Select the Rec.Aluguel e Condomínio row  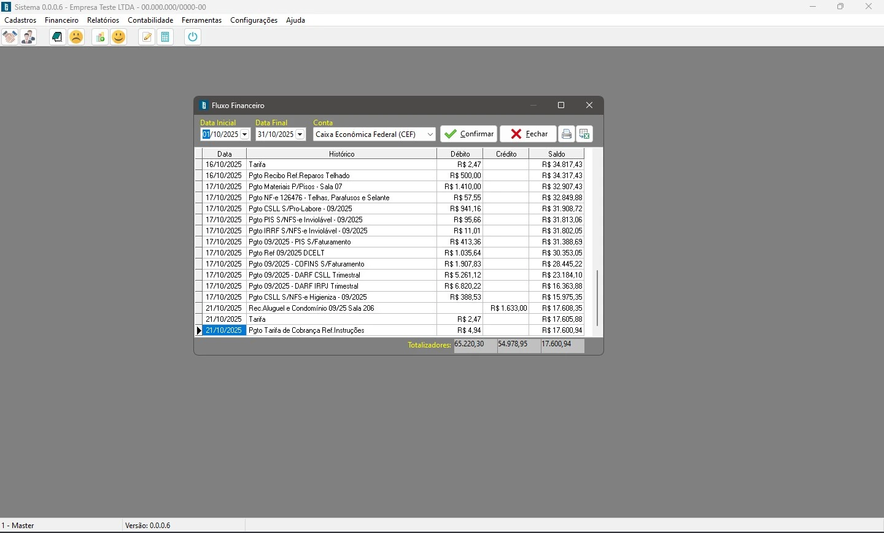click(x=341, y=308)
